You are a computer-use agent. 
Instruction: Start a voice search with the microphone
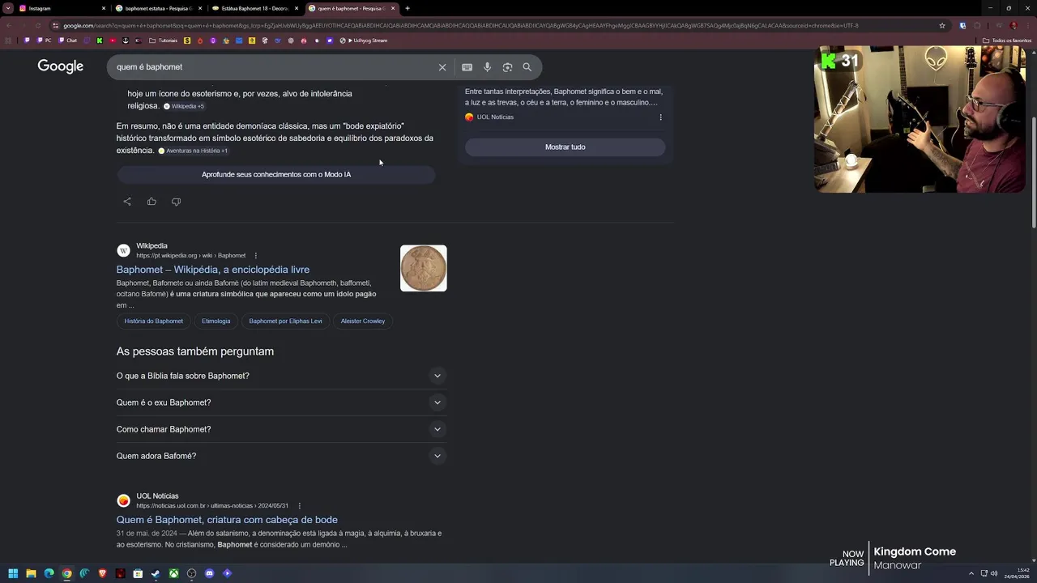pyautogui.click(x=487, y=67)
